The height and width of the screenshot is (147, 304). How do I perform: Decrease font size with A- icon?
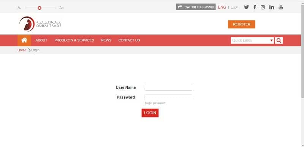click(19, 8)
